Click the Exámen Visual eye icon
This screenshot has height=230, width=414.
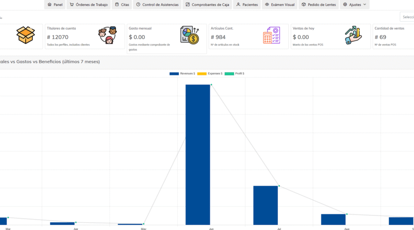click(x=267, y=5)
